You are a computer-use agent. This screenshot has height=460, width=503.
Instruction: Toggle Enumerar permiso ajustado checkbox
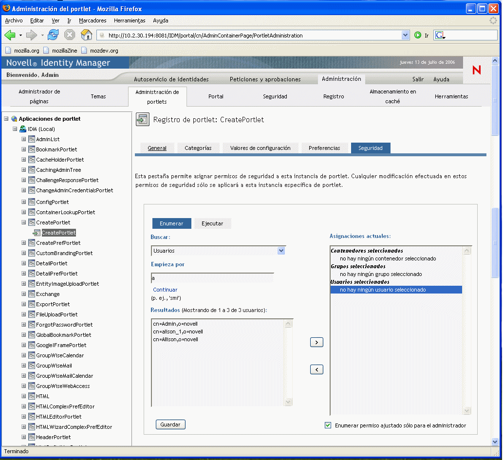[328, 425]
